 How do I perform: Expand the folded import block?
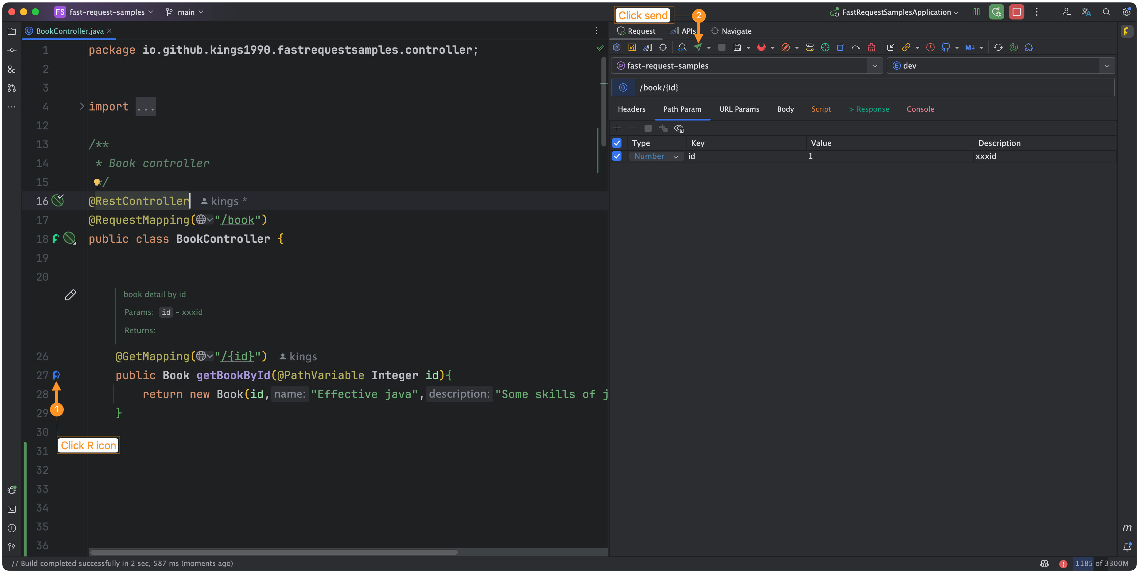click(82, 106)
